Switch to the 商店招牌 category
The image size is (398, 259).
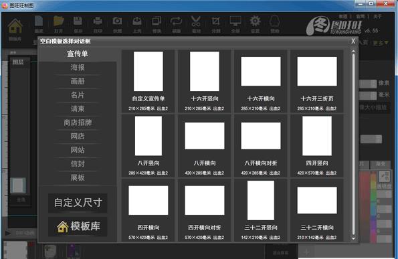click(78, 122)
